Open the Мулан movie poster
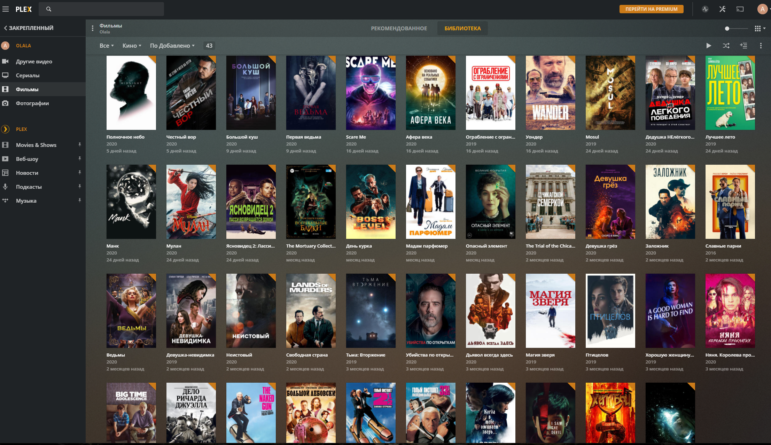771x445 pixels. [x=191, y=202]
